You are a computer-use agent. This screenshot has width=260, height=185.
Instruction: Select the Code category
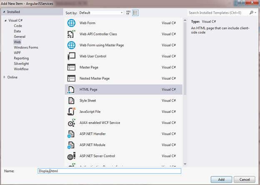click(18, 26)
